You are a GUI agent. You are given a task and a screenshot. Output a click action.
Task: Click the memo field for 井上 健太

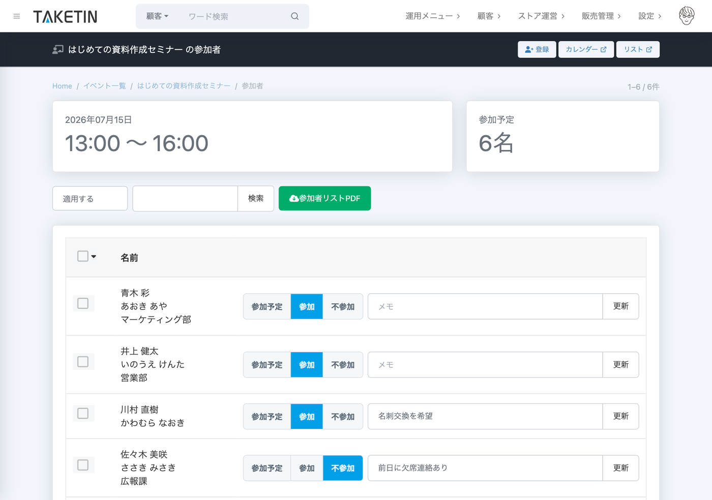point(485,365)
